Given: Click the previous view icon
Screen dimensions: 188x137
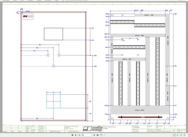Looking at the screenshot, I should [101, 135].
